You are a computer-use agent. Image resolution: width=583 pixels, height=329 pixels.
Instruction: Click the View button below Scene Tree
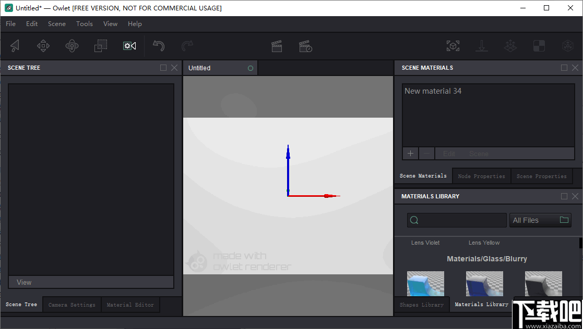91,282
